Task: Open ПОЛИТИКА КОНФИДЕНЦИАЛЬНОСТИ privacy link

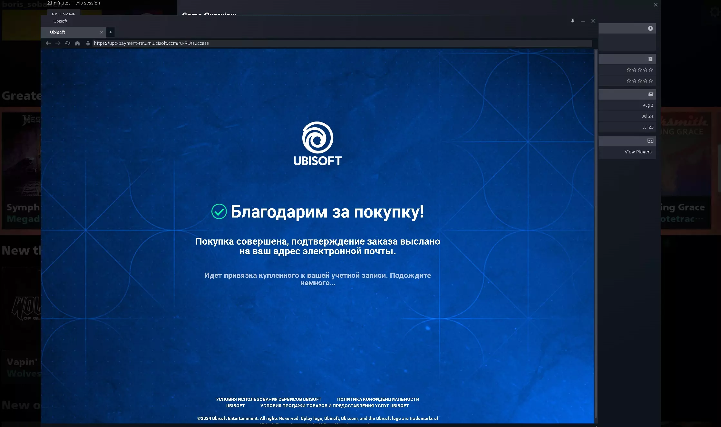Action: pos(378,399)
